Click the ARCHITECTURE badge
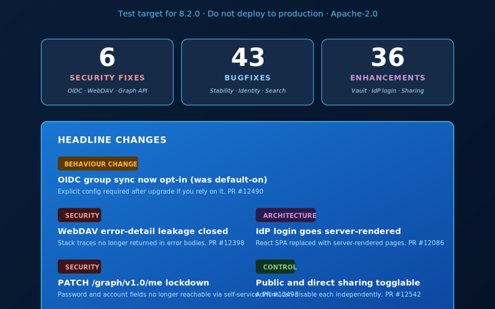 pos(286,215)
